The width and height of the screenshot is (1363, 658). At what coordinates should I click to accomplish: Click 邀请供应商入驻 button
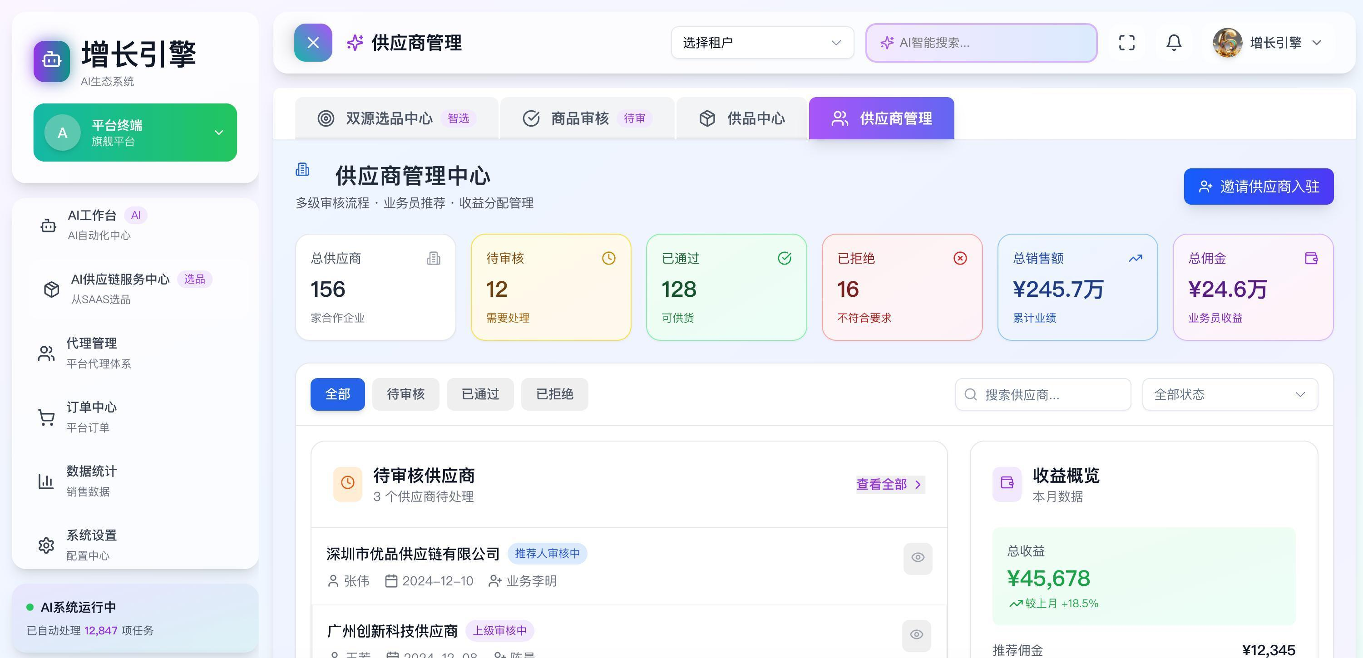(x=1258, y=186)
